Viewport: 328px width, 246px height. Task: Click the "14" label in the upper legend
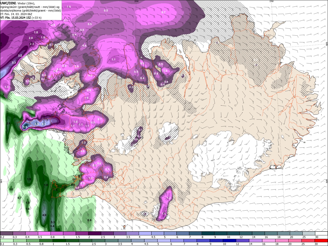pyautogui.click(x=253, y=237)
